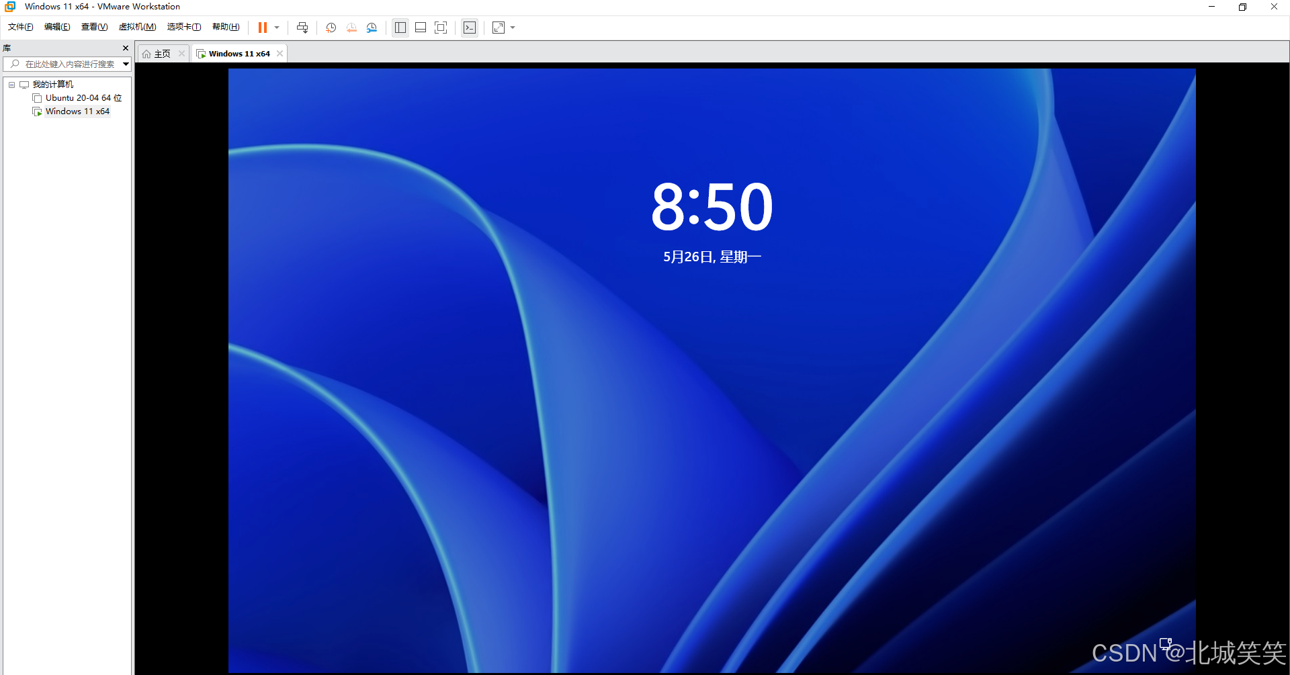Open the snapshot manager icon
The width and height of the screenshot is (1290, 675).
coord(372,28)
